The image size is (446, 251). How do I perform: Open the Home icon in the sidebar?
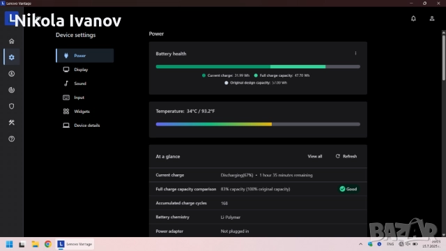[11, 41]
